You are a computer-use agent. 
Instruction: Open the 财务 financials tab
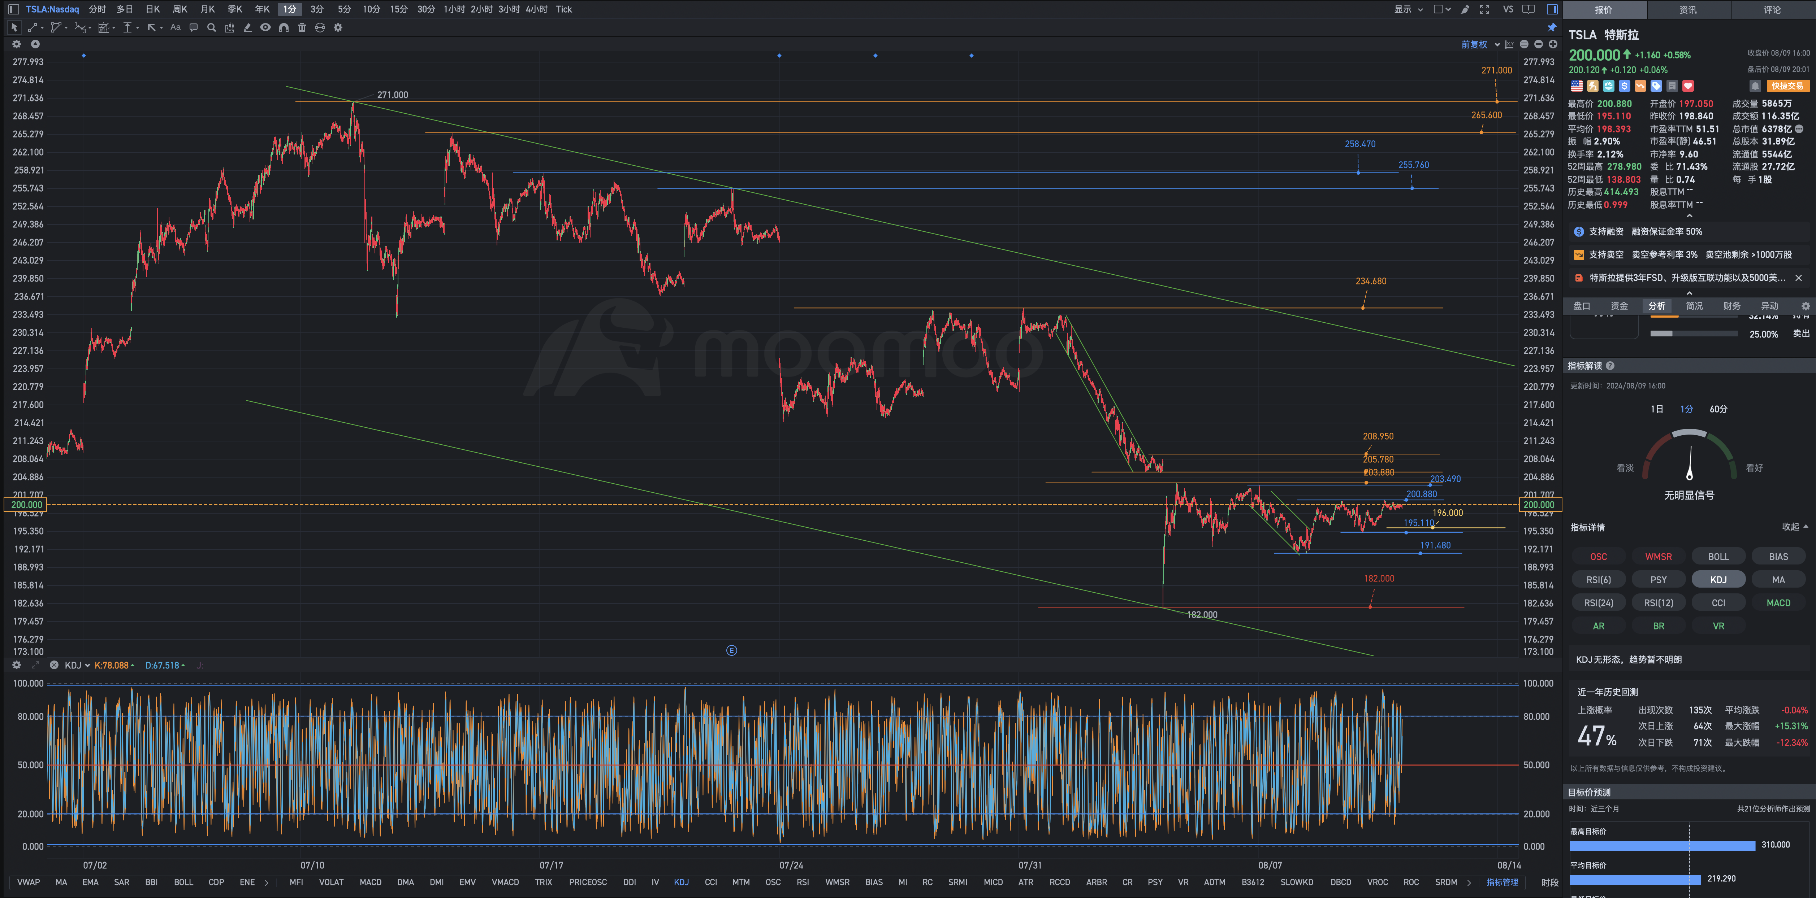1731,306
